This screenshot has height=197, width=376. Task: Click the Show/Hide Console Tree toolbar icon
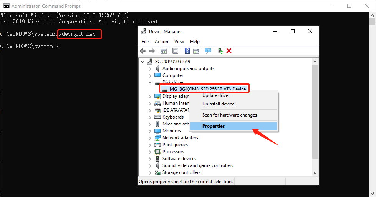[x=164, y=51]
